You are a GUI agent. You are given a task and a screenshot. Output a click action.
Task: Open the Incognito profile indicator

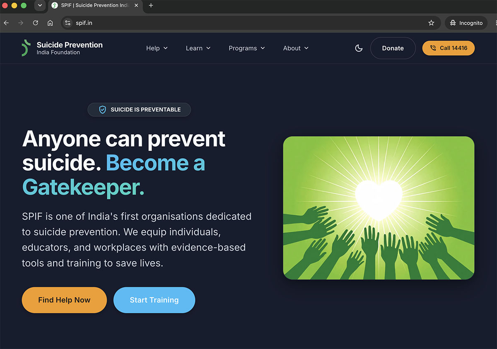tap(466, 23)
